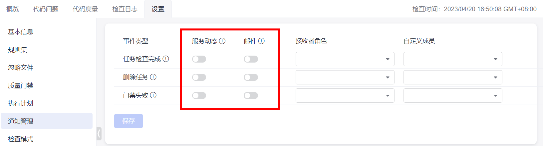Image resolution: width=543 pixels, height=146 pixels.
Task: Click info icon beside 邮件 header
Action: [x=261, y=41]
